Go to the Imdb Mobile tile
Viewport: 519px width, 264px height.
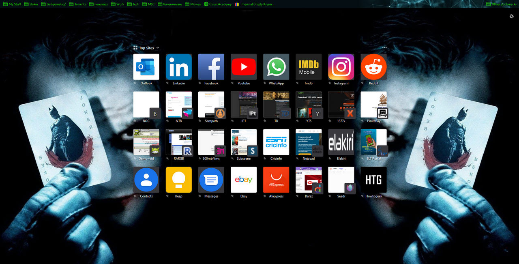click(x=308, y=67)
